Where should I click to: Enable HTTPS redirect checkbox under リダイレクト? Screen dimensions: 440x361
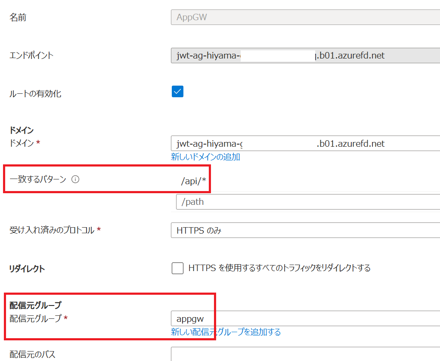[177, 268]
